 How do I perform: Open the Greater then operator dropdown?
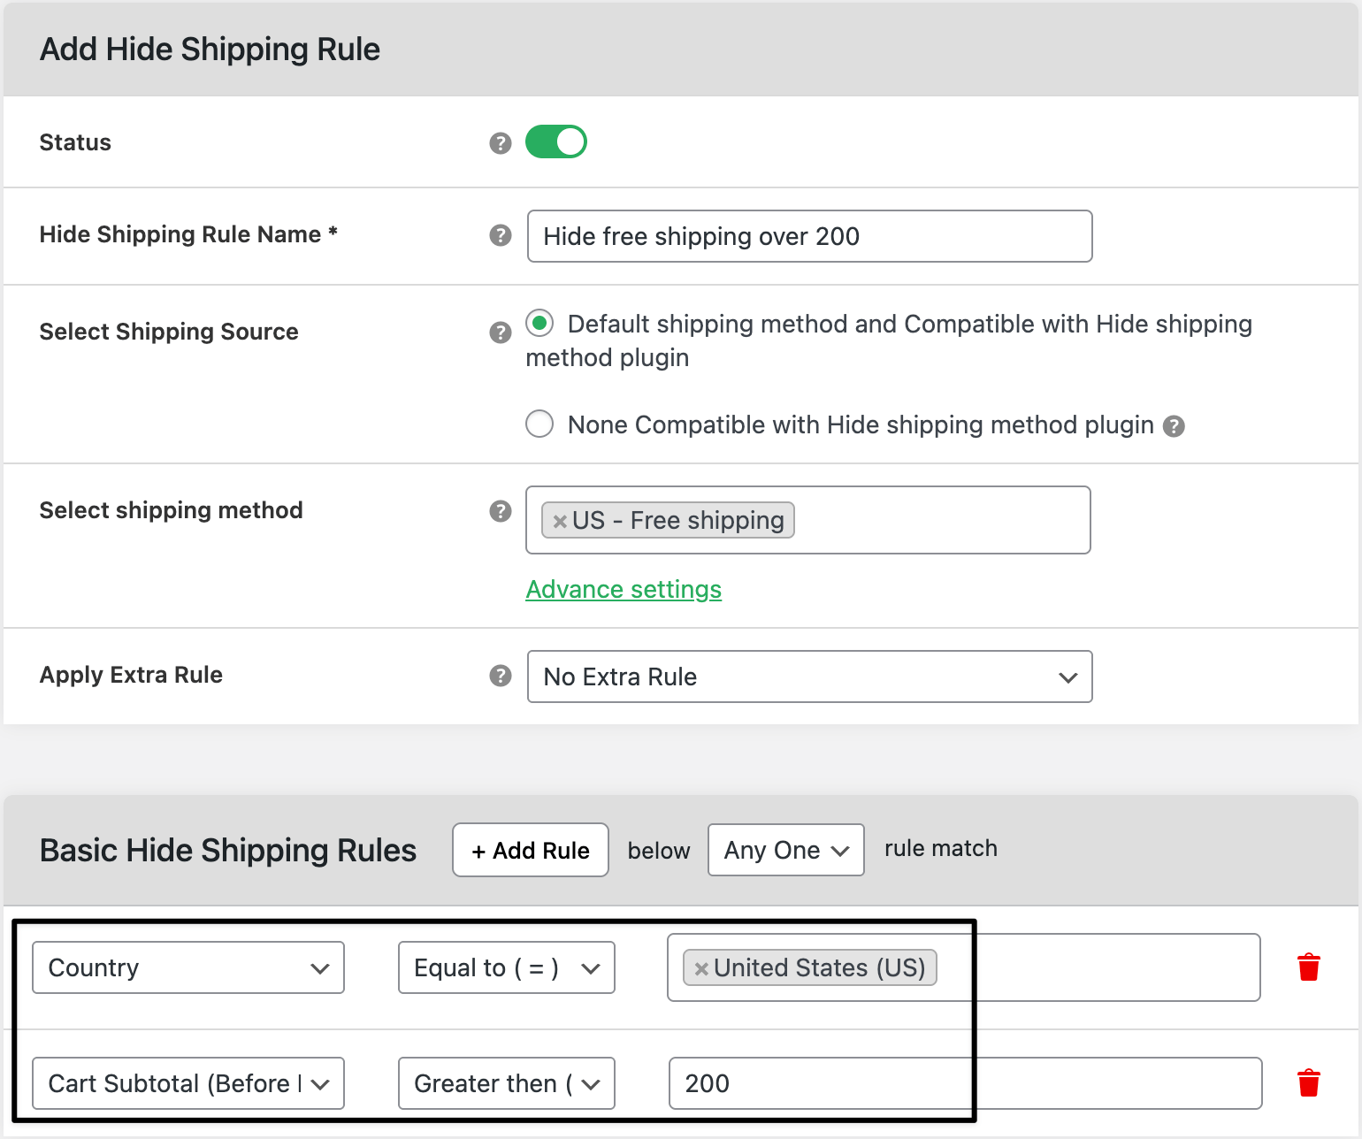(x=506, y=1083)
